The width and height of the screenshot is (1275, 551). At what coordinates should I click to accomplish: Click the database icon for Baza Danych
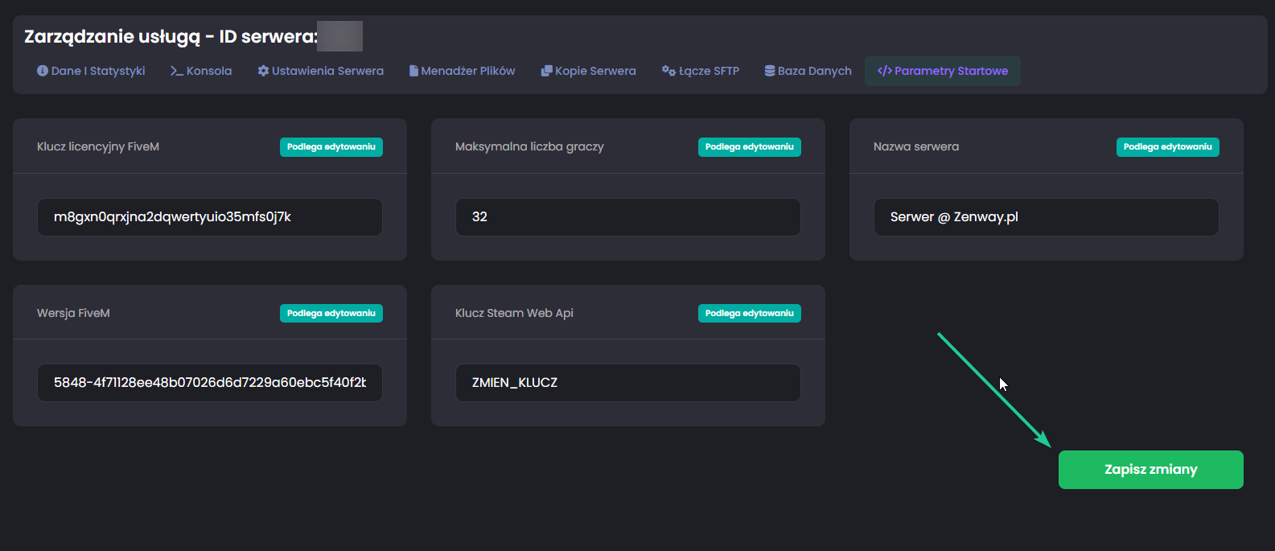(770, 71)
